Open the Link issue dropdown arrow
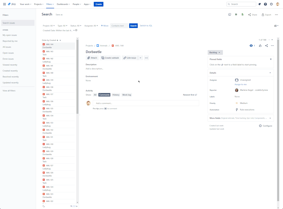Screen dimensions: 283x209 click(x=141, y=58)
